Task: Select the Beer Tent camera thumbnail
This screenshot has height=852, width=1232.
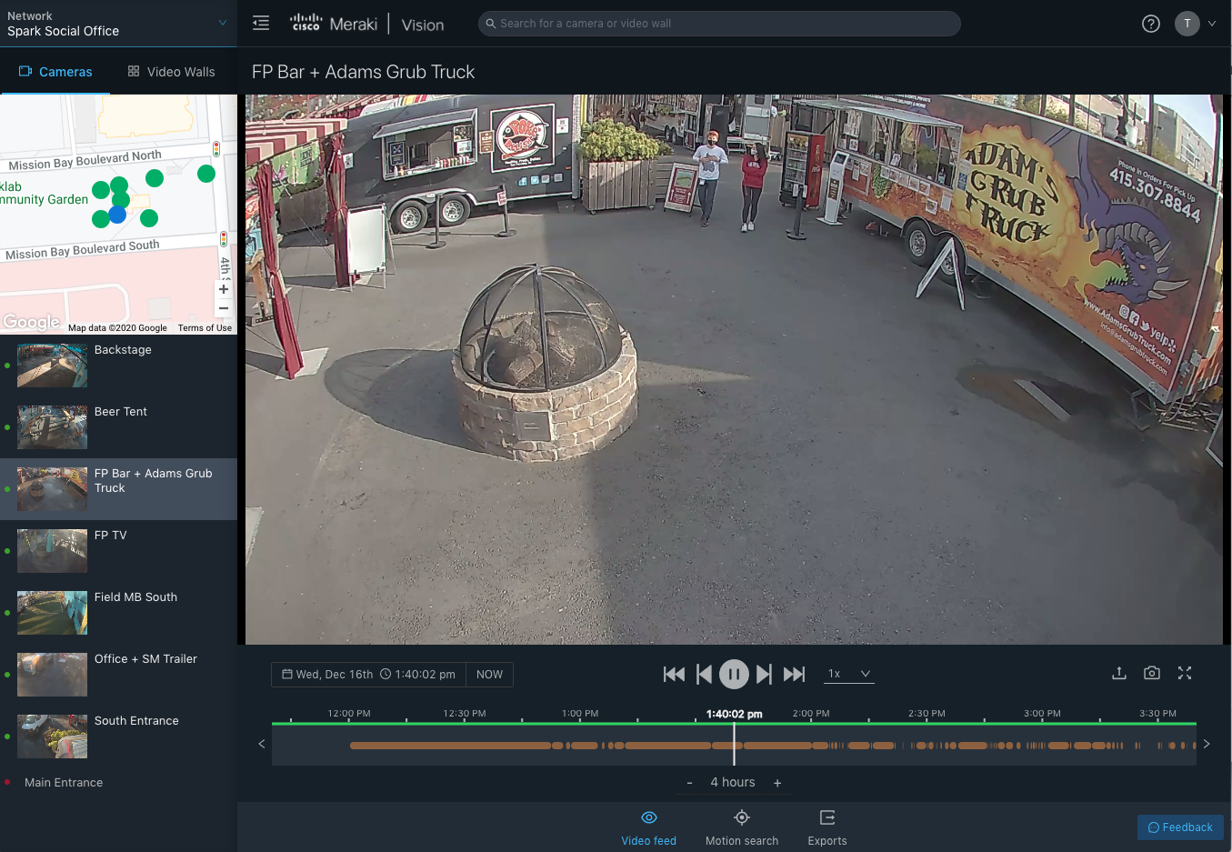Action: coord(53,427)
